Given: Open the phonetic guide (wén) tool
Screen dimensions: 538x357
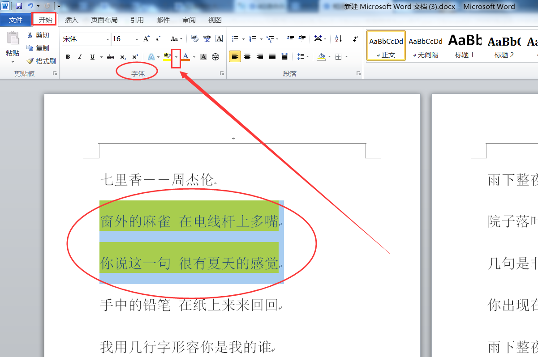Looking at the screenshot, I should point(207,39).
